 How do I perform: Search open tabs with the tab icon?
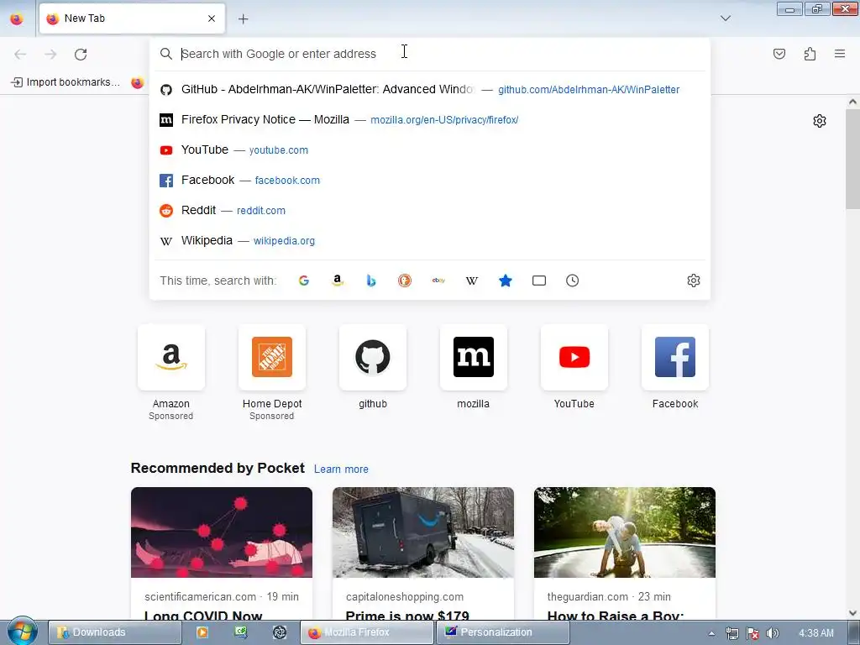click(x=539, y=281)
